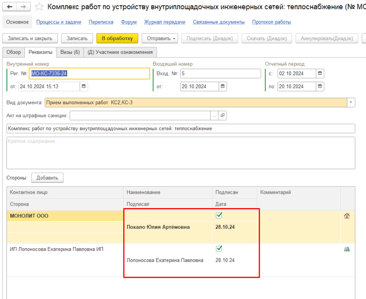Toggle signed checkbox for МОНОЛИТ ООО
366x299 pixels.
pyautogui.click(x=219, y=215)
